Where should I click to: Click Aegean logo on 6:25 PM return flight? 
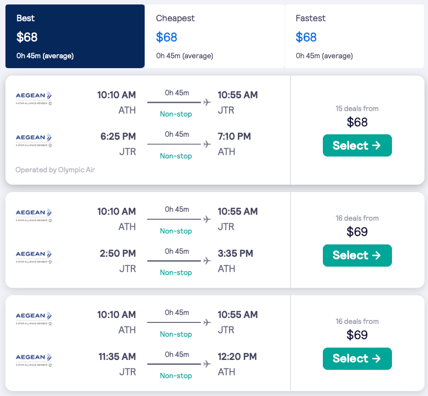(34, 140)
